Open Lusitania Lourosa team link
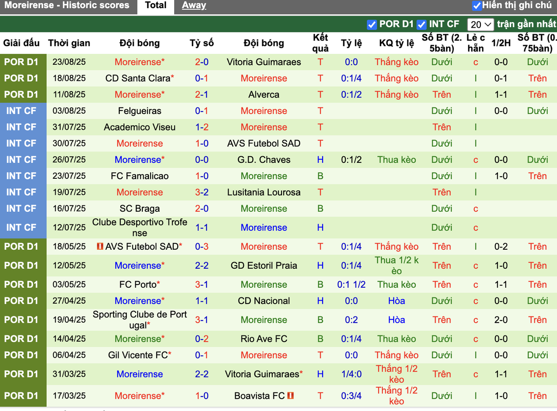 click(264, 193)
